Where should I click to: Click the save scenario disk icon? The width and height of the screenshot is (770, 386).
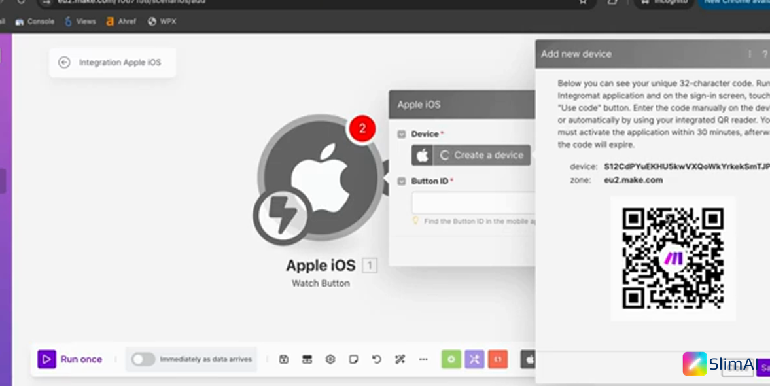pos(284,359)
